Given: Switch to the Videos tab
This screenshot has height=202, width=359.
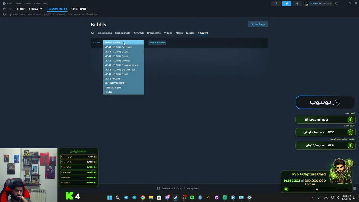Looking at the screenshot, I should click(168, 33).
